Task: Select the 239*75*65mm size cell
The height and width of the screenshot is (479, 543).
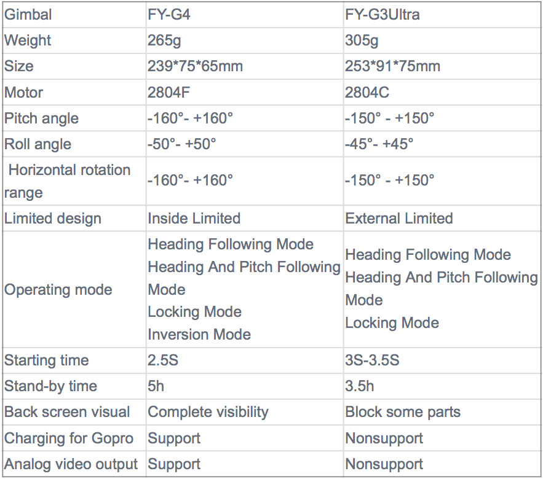Action: click(195, 66)
